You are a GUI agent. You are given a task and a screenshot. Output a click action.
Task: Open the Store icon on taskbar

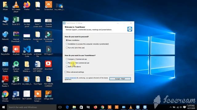coord(81,107)
